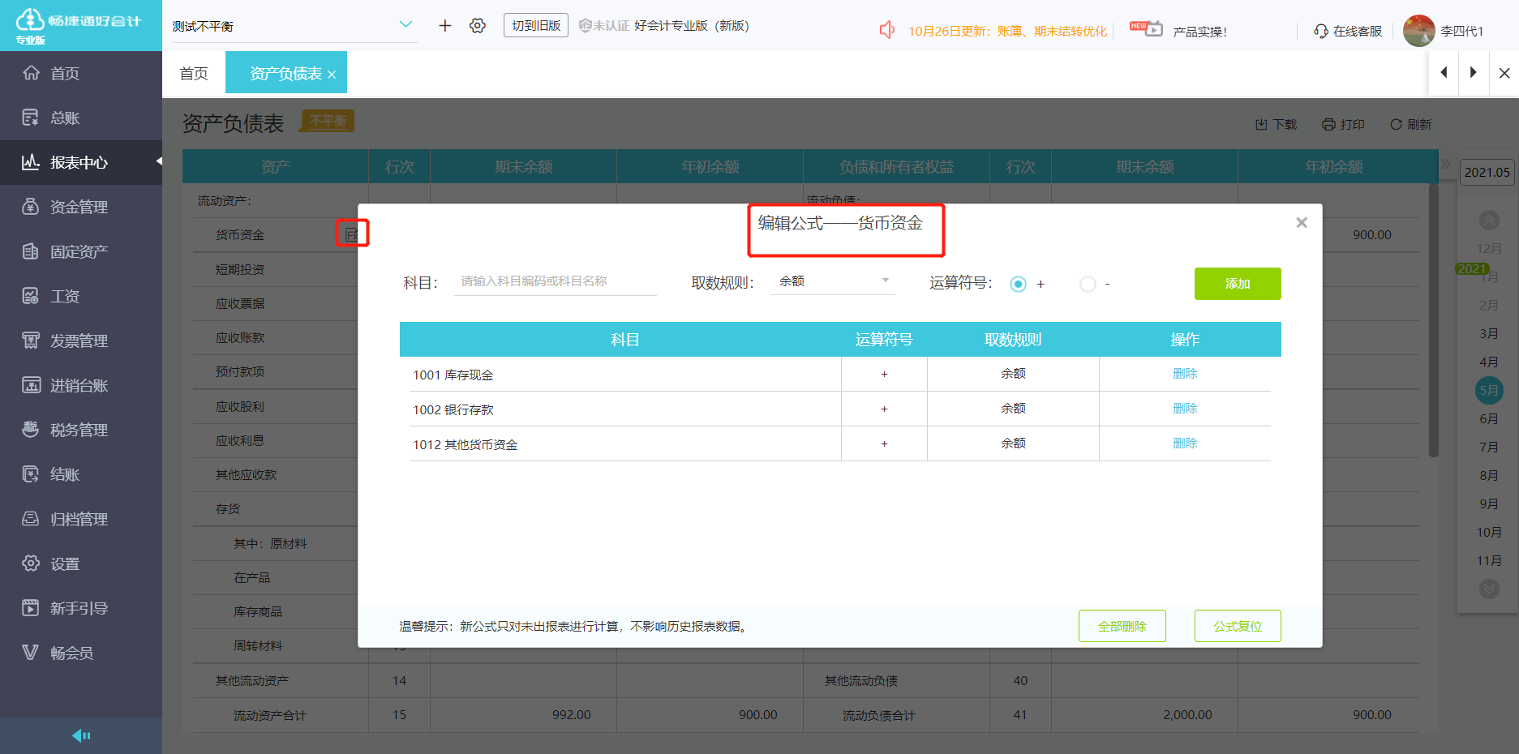Screen dimensions: 1519x754
Task: Open online customer service headset icon
Action: (x=1320, y=32)
